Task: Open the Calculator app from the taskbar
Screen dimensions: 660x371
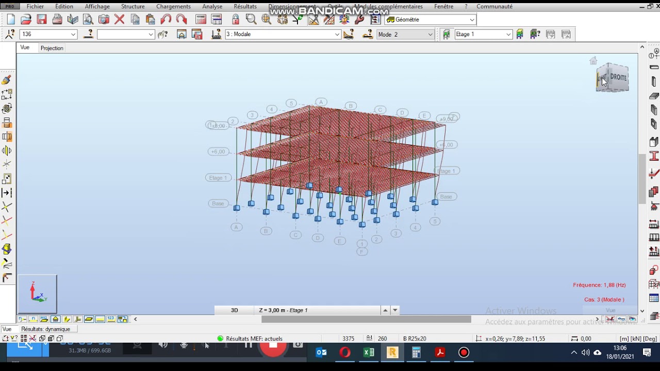Action: point(416,352)
